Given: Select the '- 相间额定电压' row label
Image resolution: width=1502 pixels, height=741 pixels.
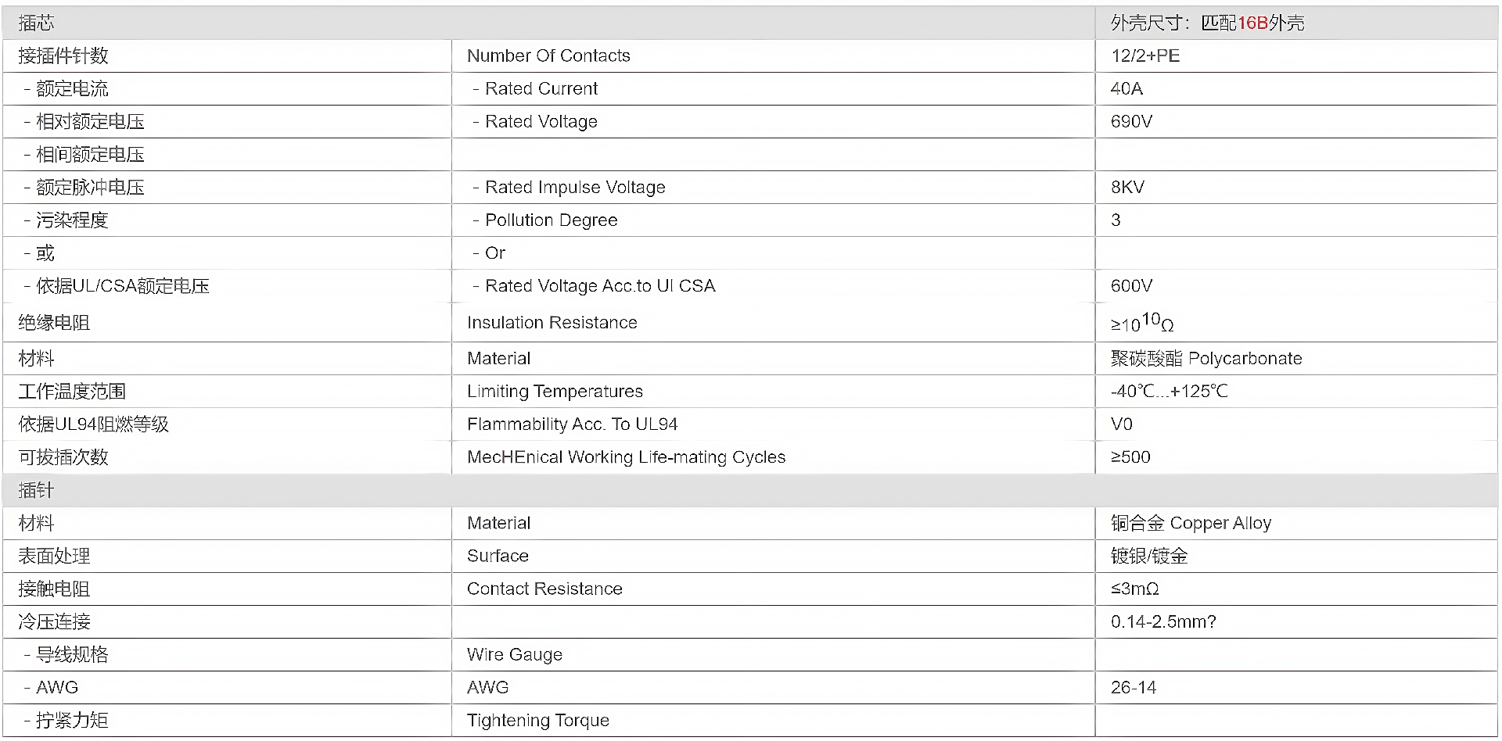Looking at the screenshot, I should [84, 154].
